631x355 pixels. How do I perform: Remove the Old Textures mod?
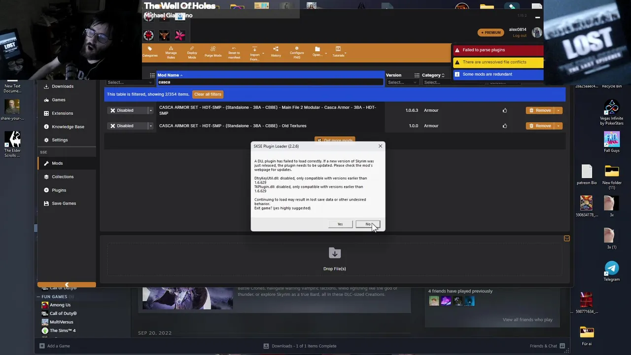(540, 126)
